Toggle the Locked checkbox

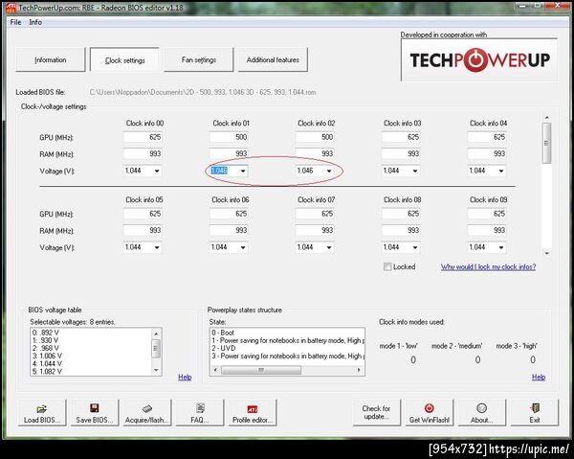[x=387, y=267]
